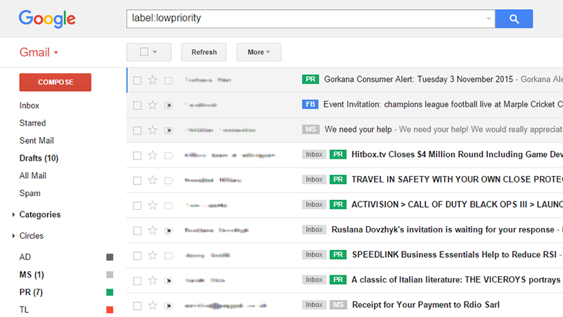Select the Italian literature email checkbox
Screen dimensions: 563x317
[x=137, y=280]
